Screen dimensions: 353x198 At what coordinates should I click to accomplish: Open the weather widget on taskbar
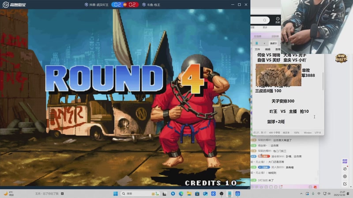click(8, 194)
